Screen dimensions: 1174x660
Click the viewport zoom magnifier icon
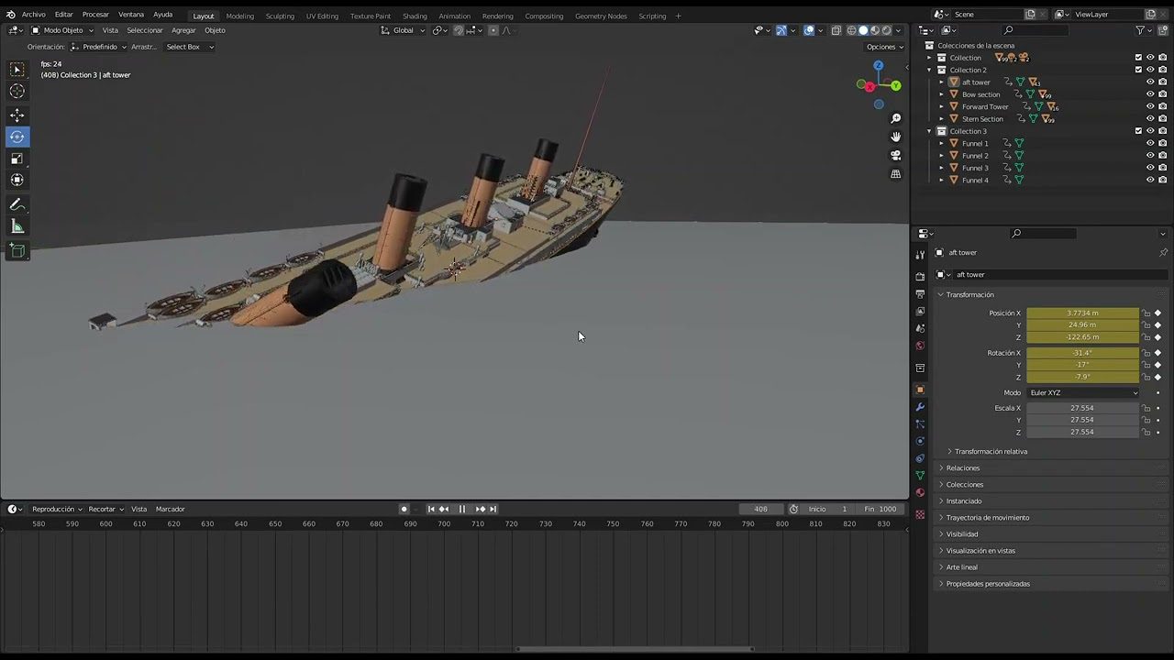click(896, 118)
